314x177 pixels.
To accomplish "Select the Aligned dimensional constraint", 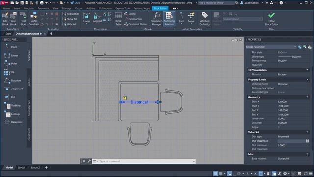I will pos(97,18).
